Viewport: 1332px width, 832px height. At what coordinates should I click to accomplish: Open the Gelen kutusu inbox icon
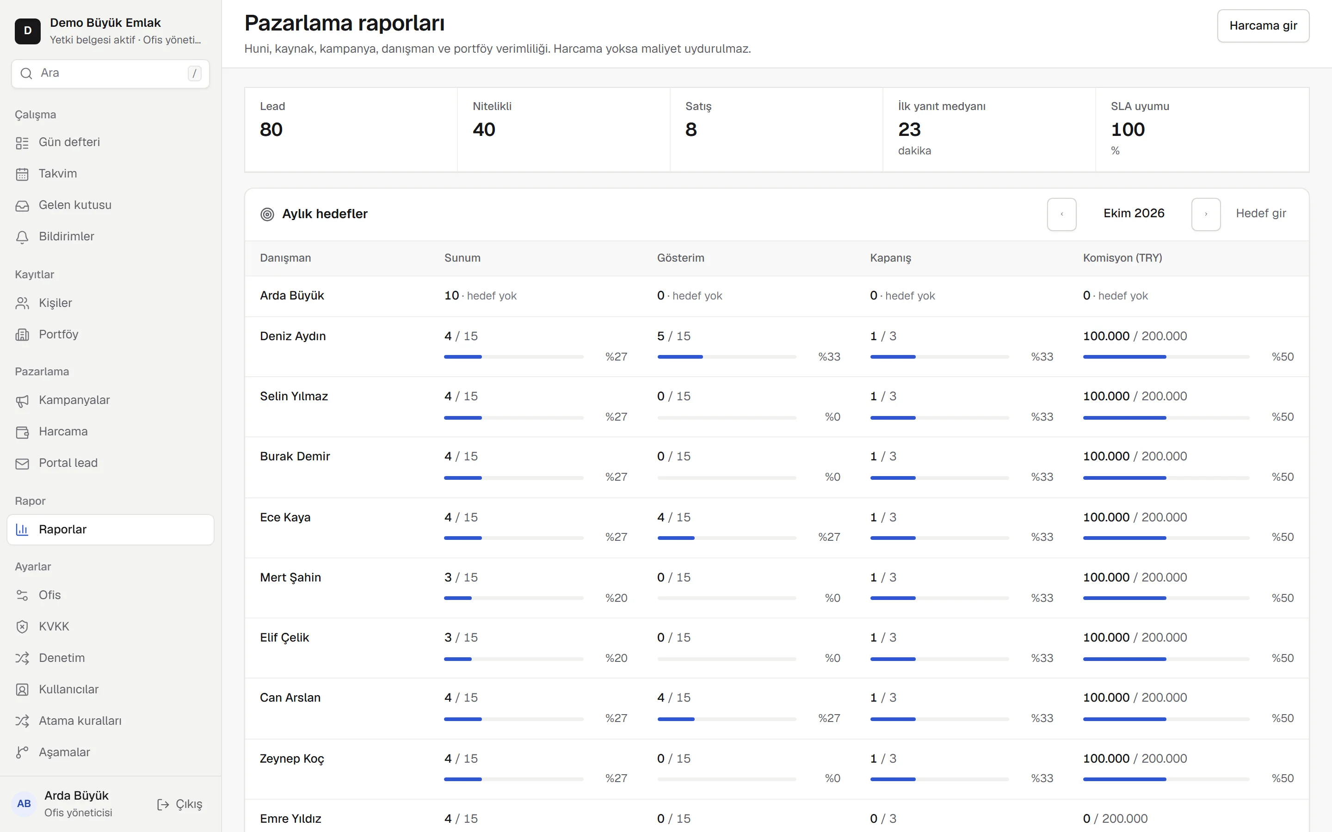[22, 206]
